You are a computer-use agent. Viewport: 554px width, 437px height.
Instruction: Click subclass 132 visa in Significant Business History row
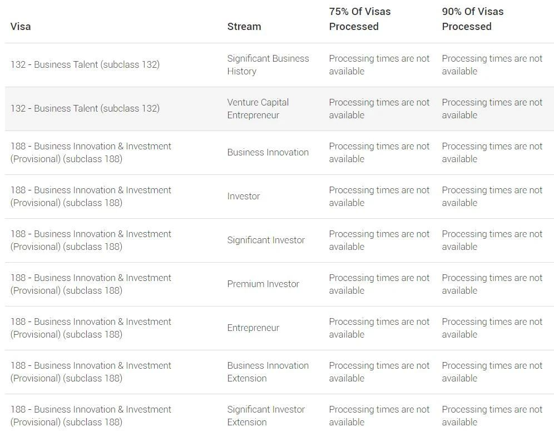click(x=85, y=65)
